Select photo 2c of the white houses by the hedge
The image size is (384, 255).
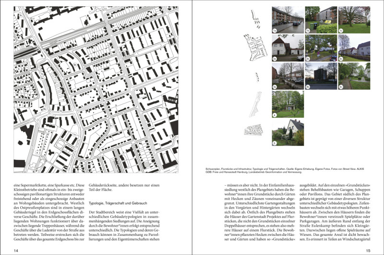pyautogui.click(x=354, y=48)
